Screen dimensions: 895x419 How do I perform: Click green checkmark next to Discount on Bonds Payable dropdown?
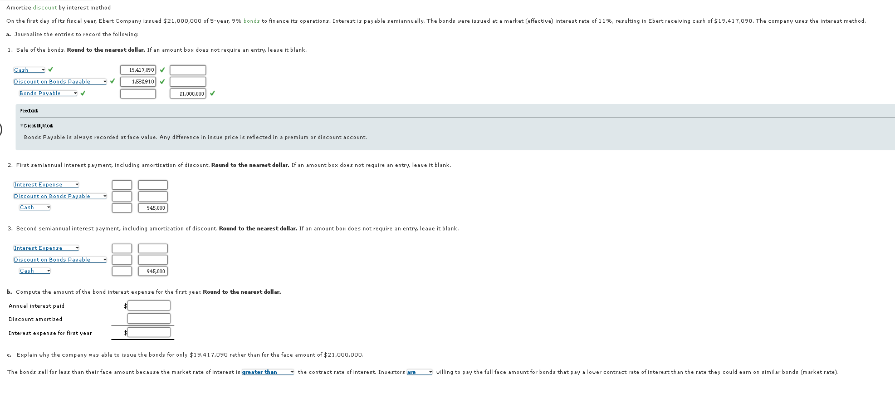tap(113, 81)
